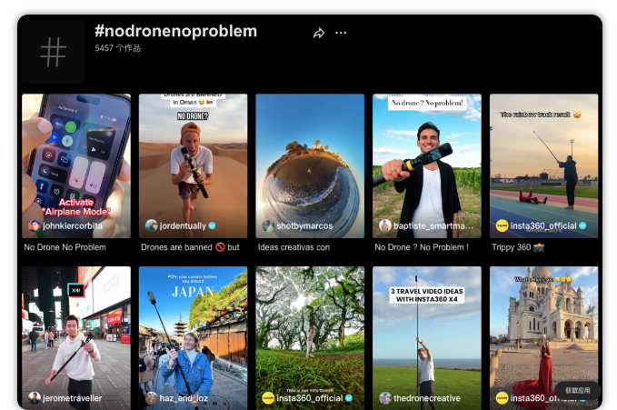Image resolution: width=617 pixels, height=410 pixels.
Task: Click caption 'No Drone No Problem'
Action: click(65, 247)
